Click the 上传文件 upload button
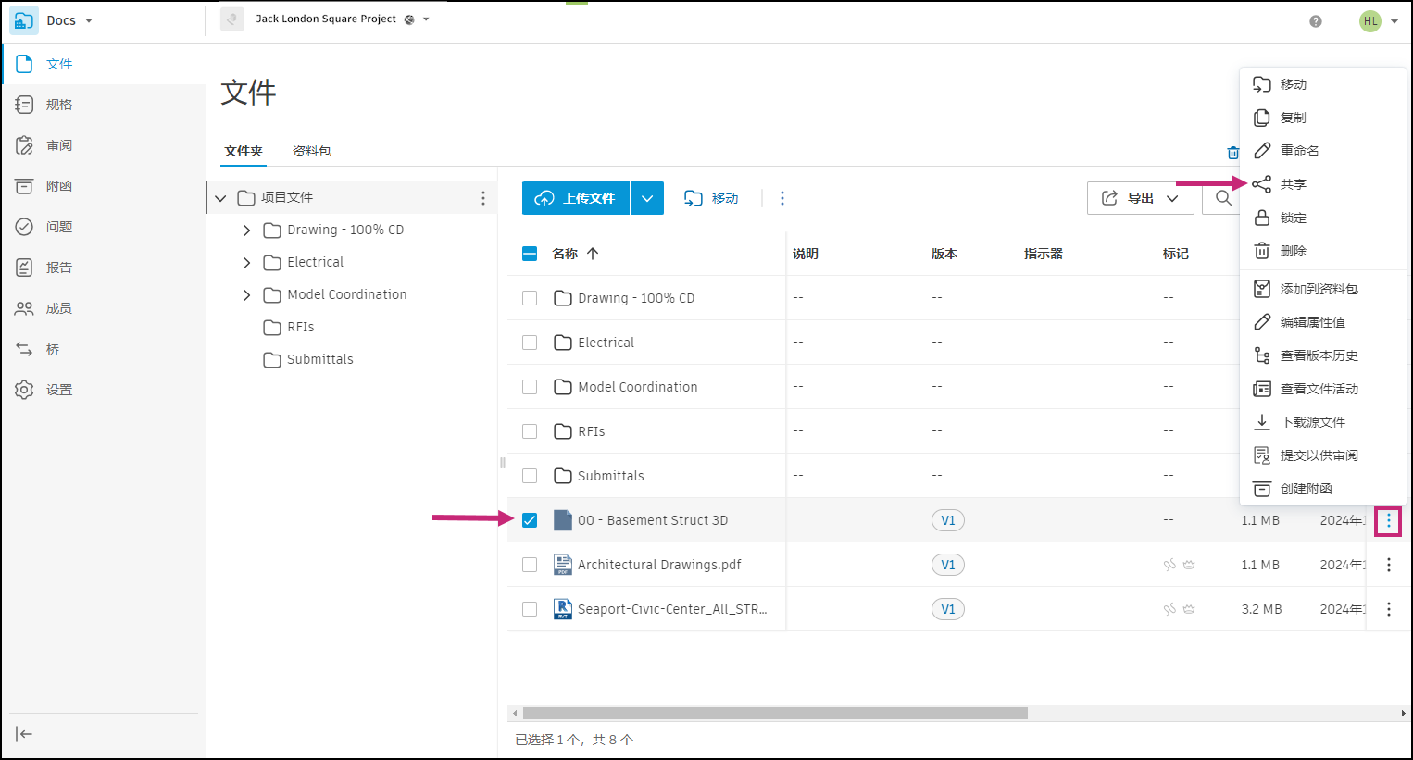The height and width of the screenshot is (760, 1413). (x=576, y=198)
